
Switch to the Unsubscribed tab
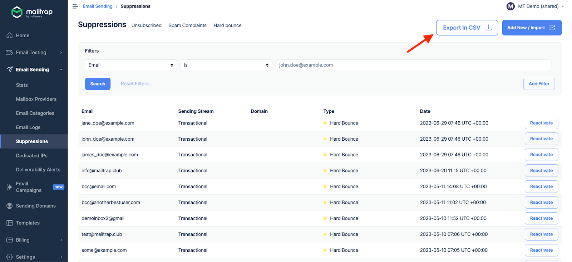(146, 25)
